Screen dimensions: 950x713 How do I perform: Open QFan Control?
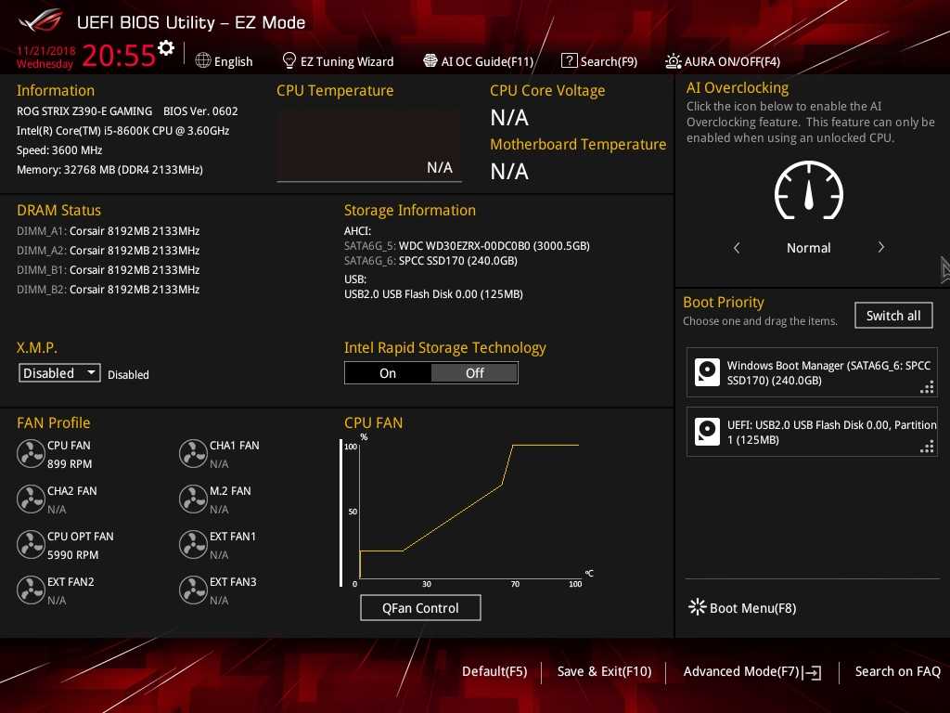pos(420,608)
